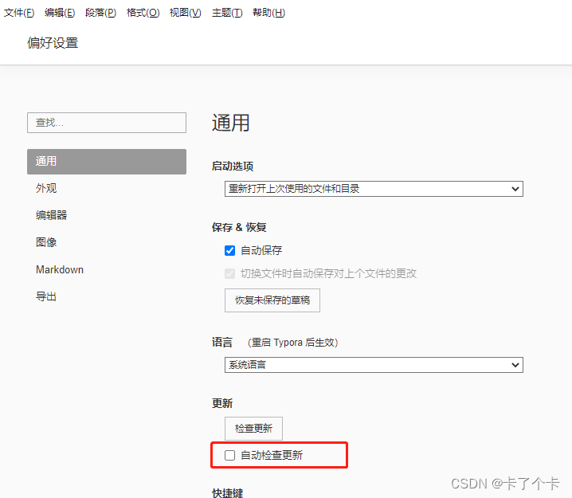Open the 格式(O) menu
Viewport: 572px width, 498px height.
pos(143,13)
